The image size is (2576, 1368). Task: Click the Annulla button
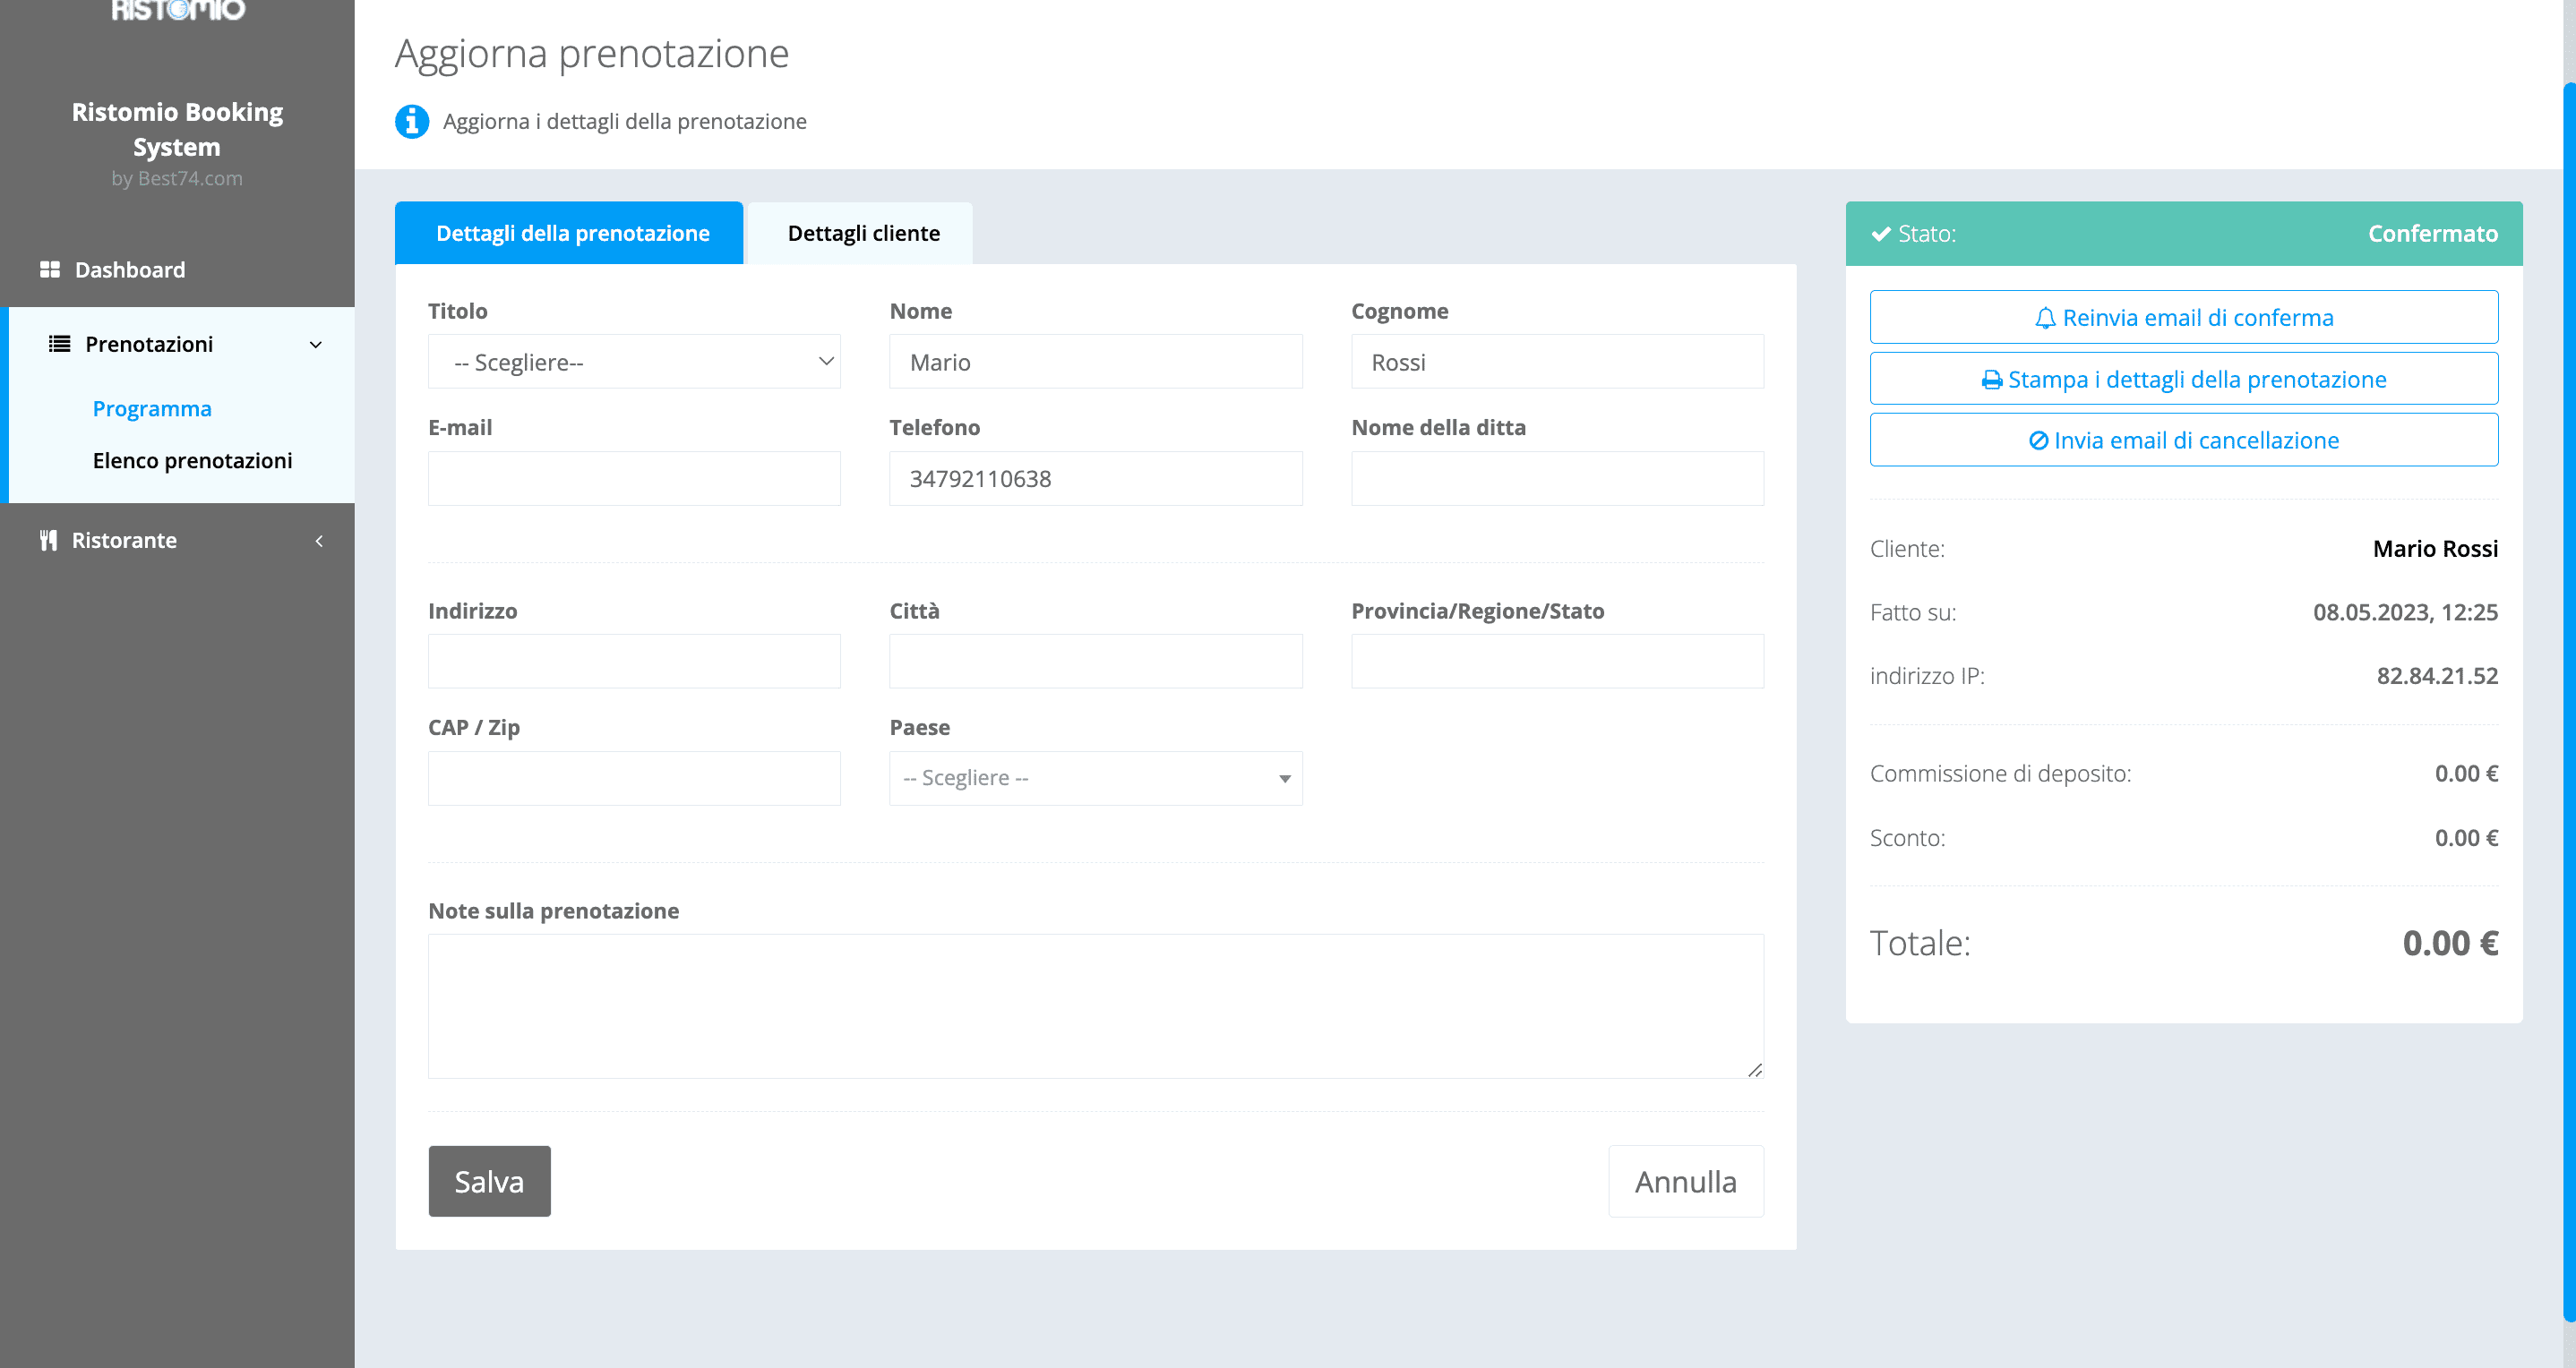tap(1686, 1181)
